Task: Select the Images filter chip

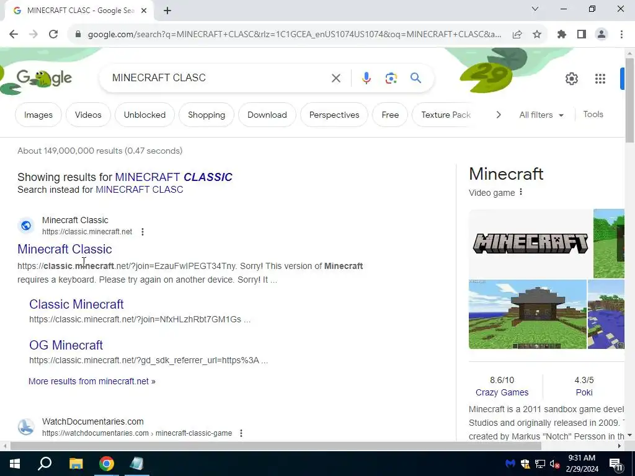Action: coord(38,115)
